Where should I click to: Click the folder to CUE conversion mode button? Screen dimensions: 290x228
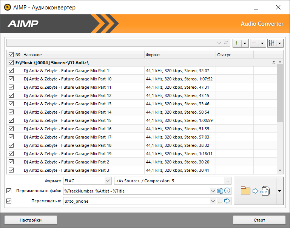(x=255, y=191)
